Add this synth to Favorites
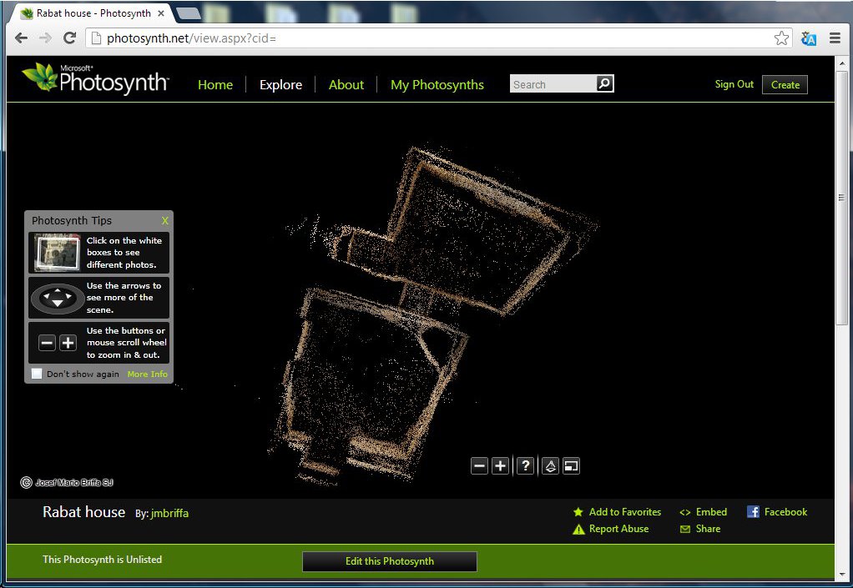The image size is (853, 588). 624,512
